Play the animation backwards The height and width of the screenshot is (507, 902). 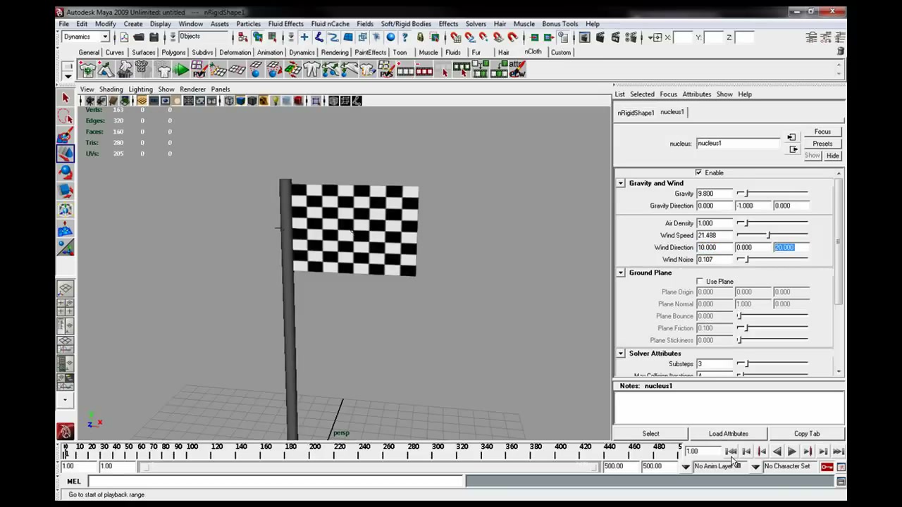777,452
